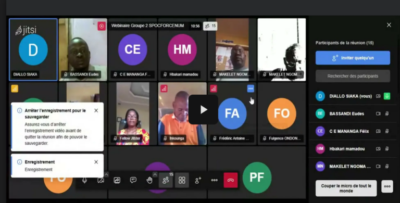Open the more options button beside mute everyone

(x=387, y=186)
